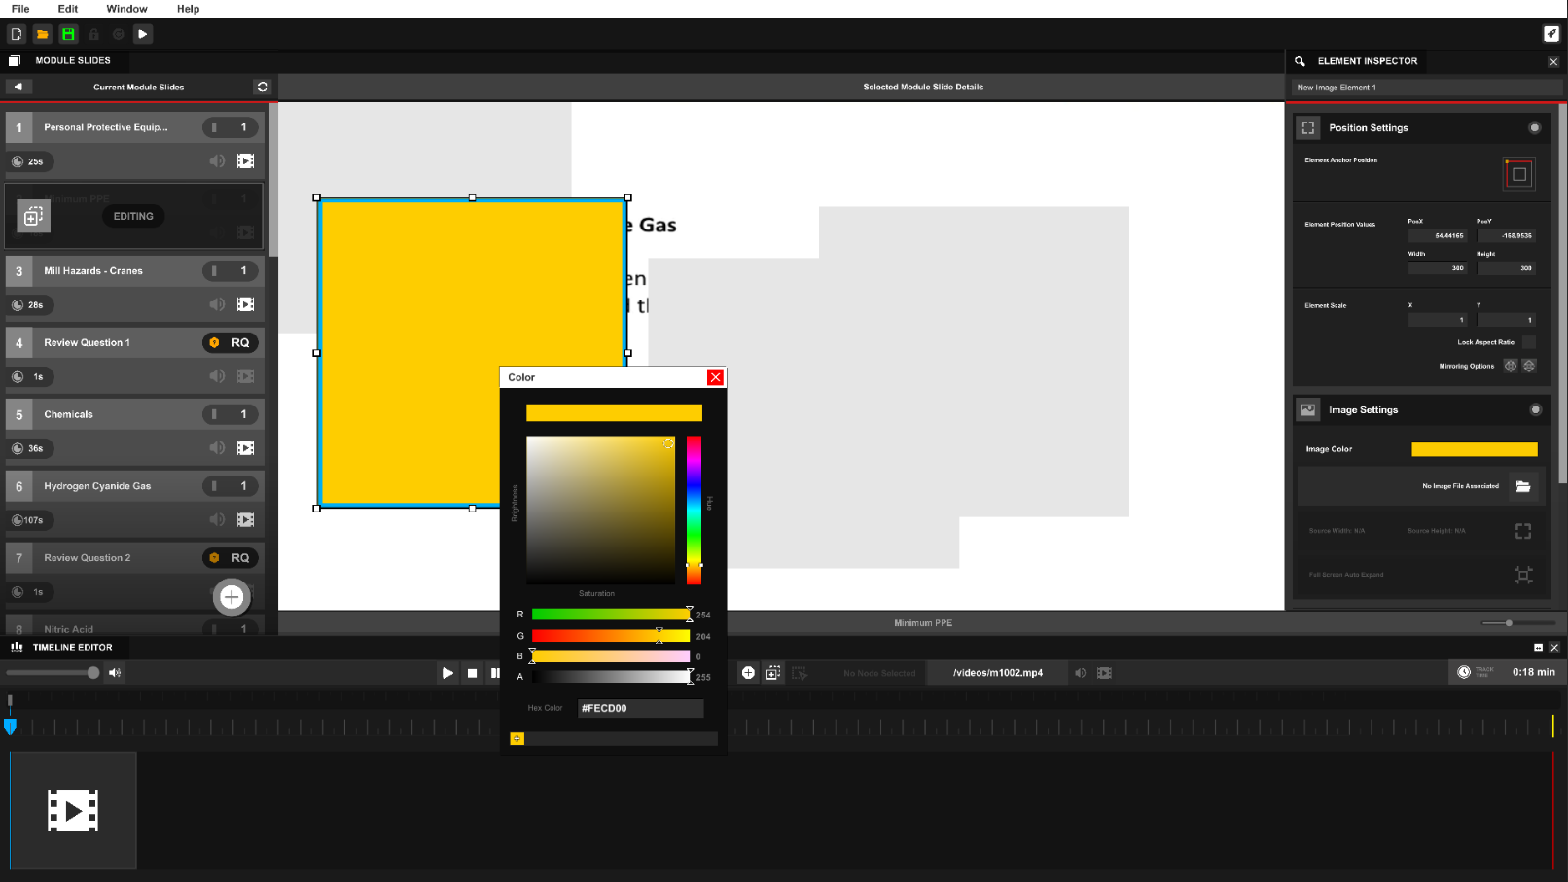The width and height of the screenshot is (1568, 882).
Task: Click add node plus icon in timeline
Action: 748,673
